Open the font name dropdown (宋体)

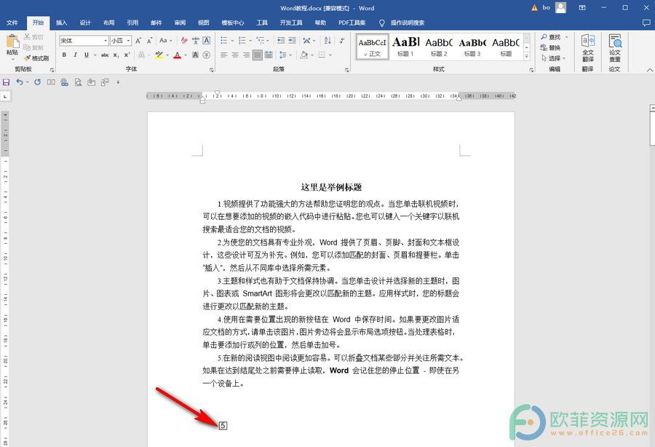106,41
